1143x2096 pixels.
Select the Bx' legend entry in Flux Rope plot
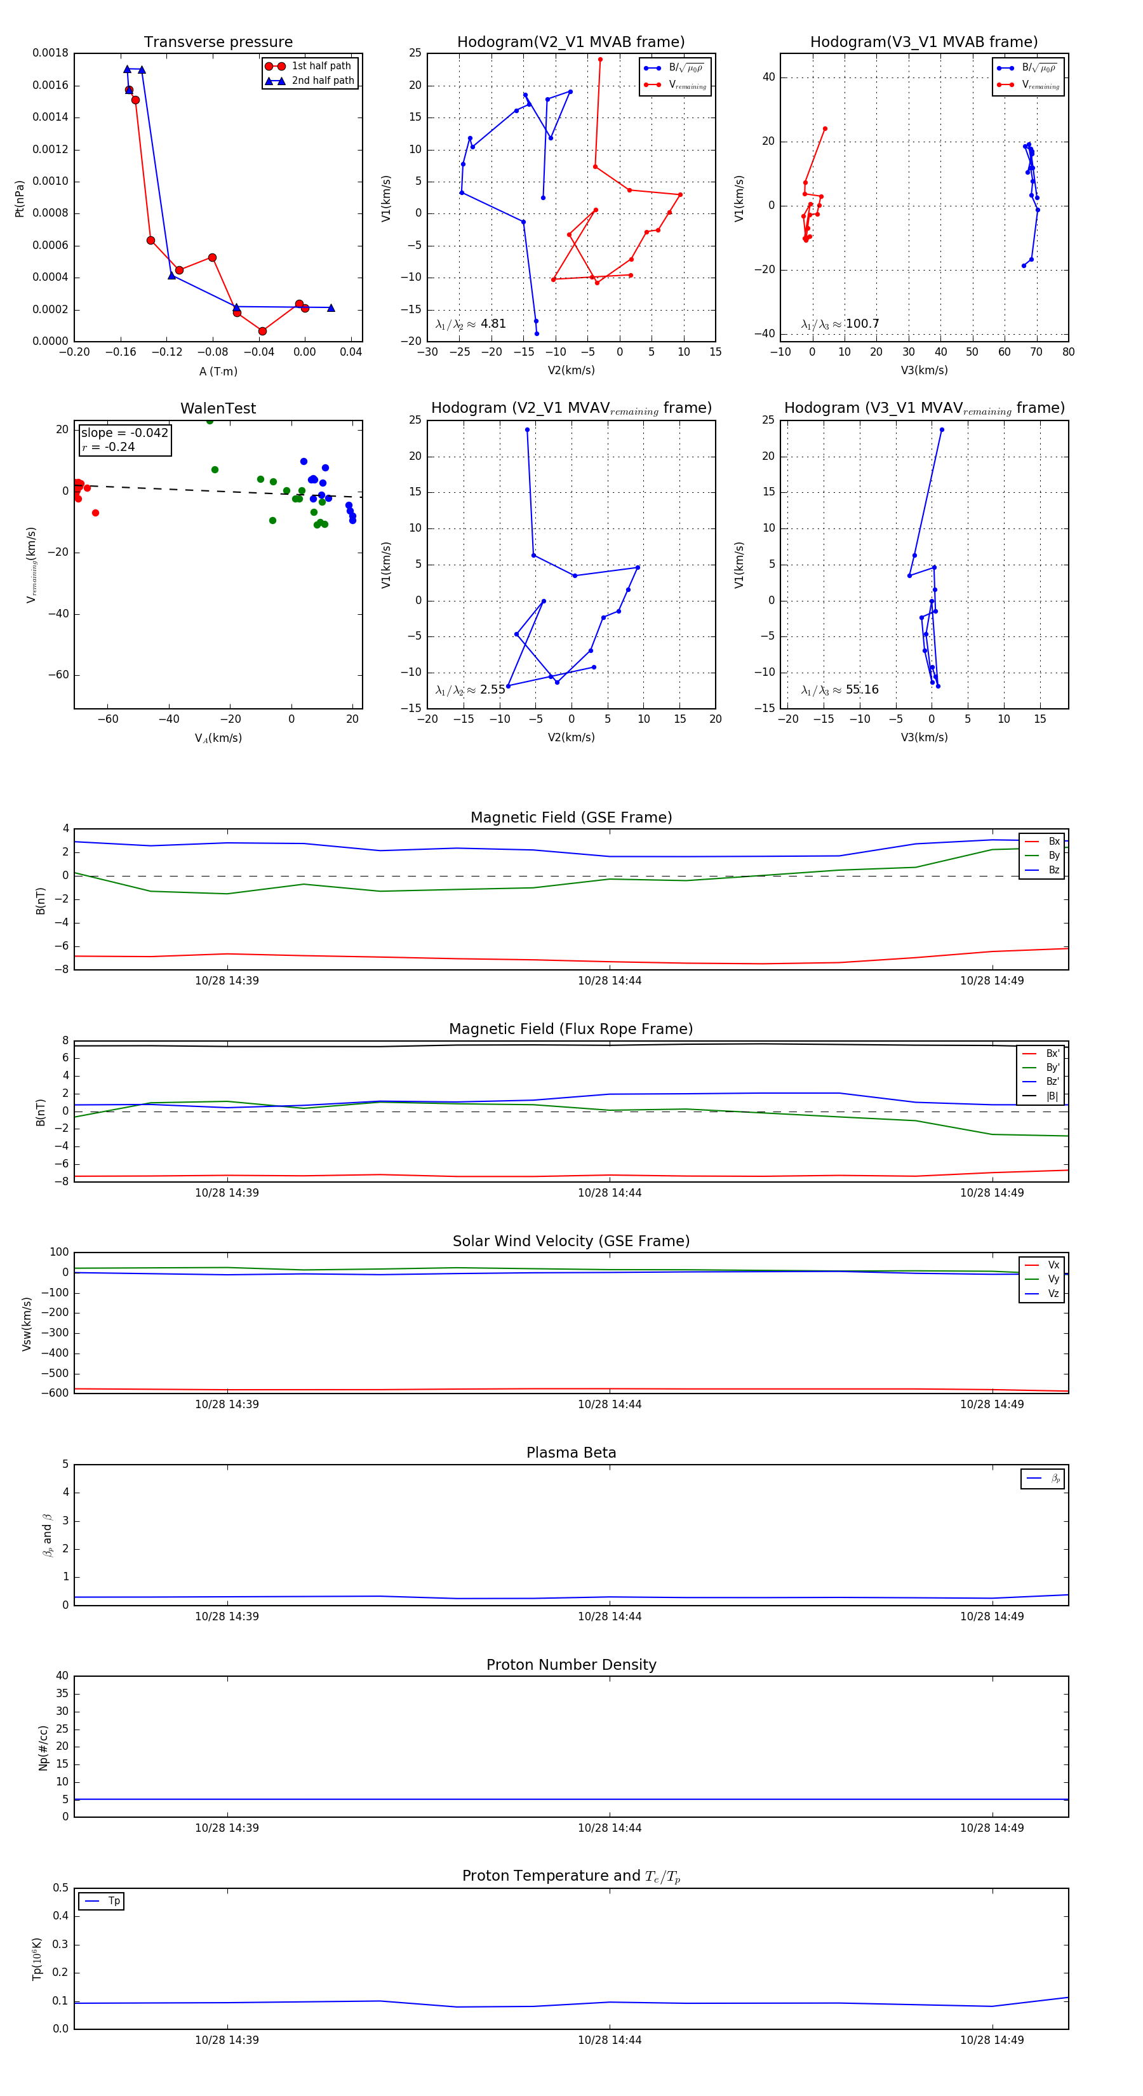point(1041,1054)
